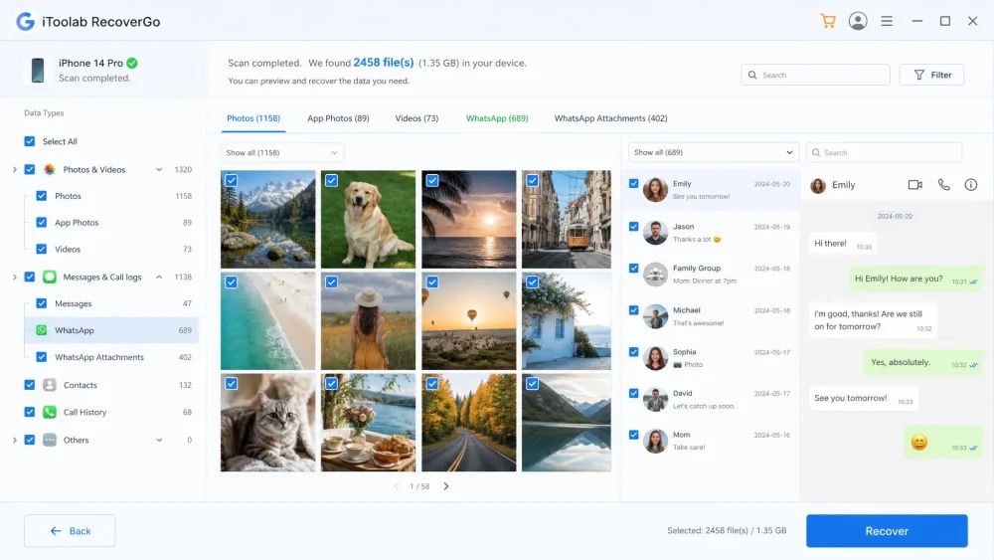The height and width of the screenshot is (560, 994).
Task: Open the shopping cart icon
Action: (828, 21)
